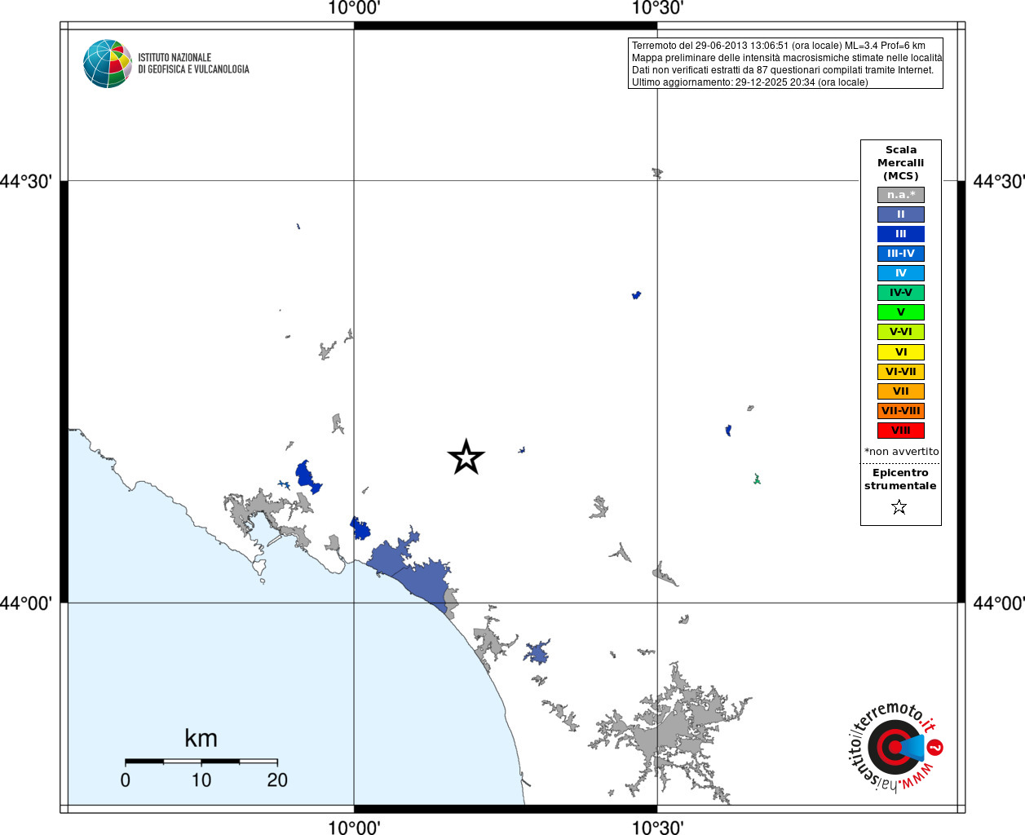This screenshot has width=1025, height=835.
Task: Select the VI-VII legend swatch
Action: click(901, 372)
